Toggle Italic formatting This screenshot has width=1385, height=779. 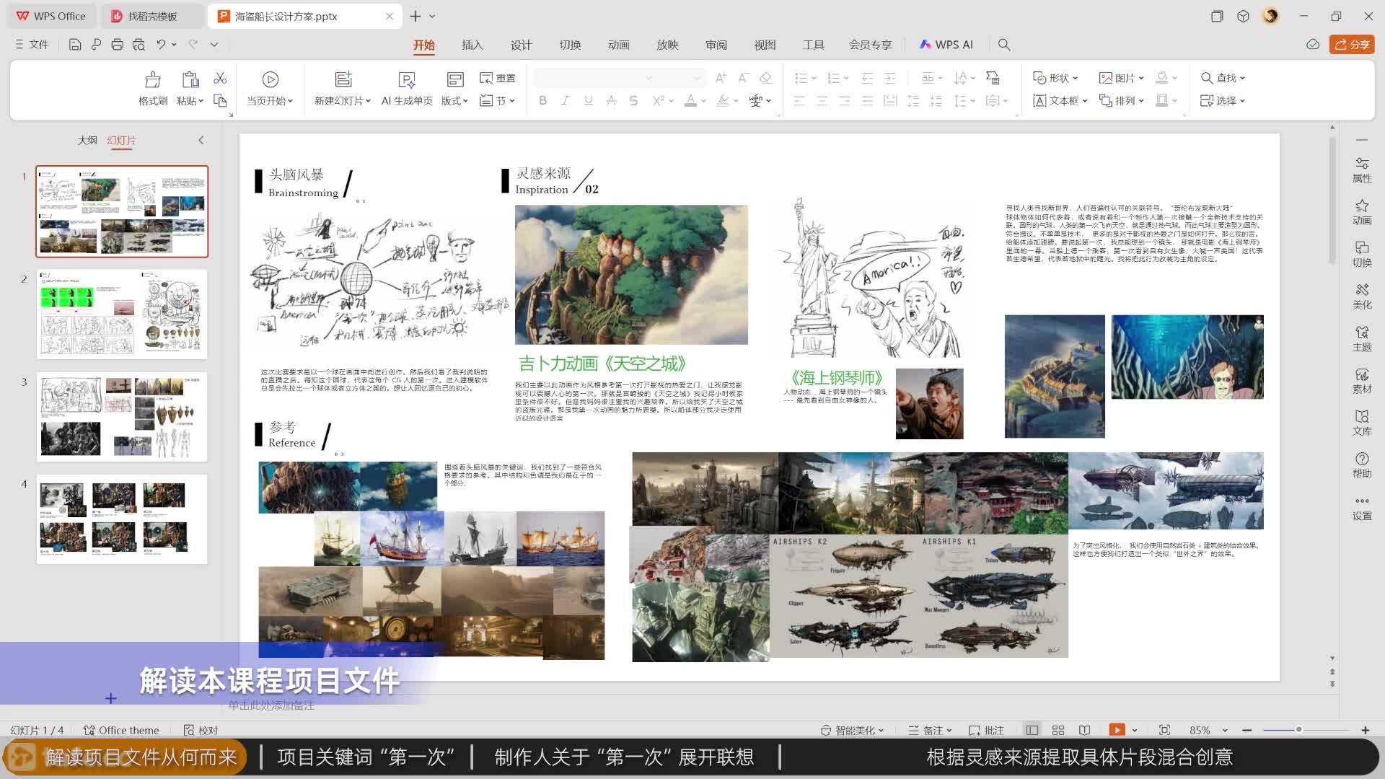click(565, 101)
